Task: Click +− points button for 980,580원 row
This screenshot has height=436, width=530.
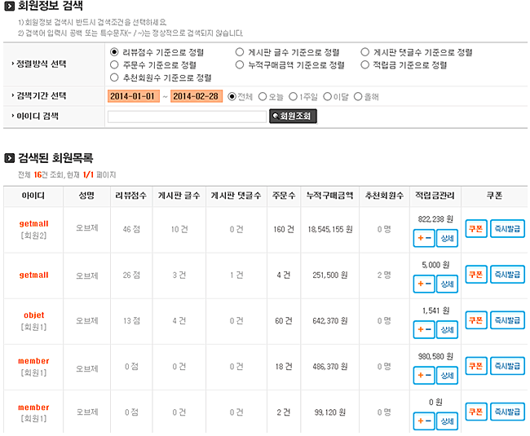Action: pos(424,375)
